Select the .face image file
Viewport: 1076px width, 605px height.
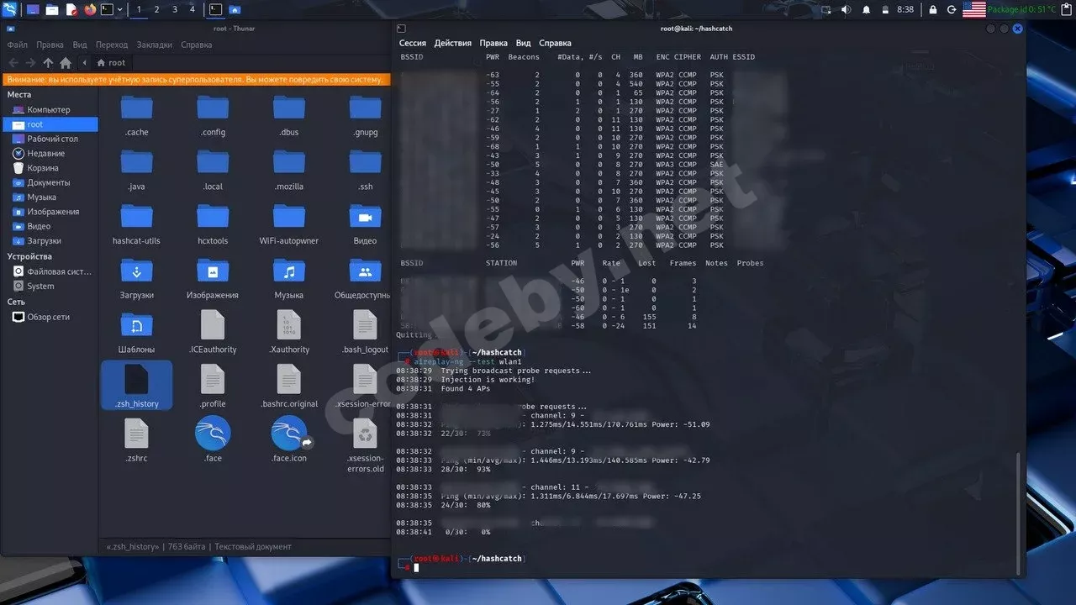tap(213, 440)
